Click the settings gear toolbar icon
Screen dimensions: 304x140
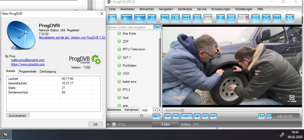pyautogui.click(x=290, y=18)
